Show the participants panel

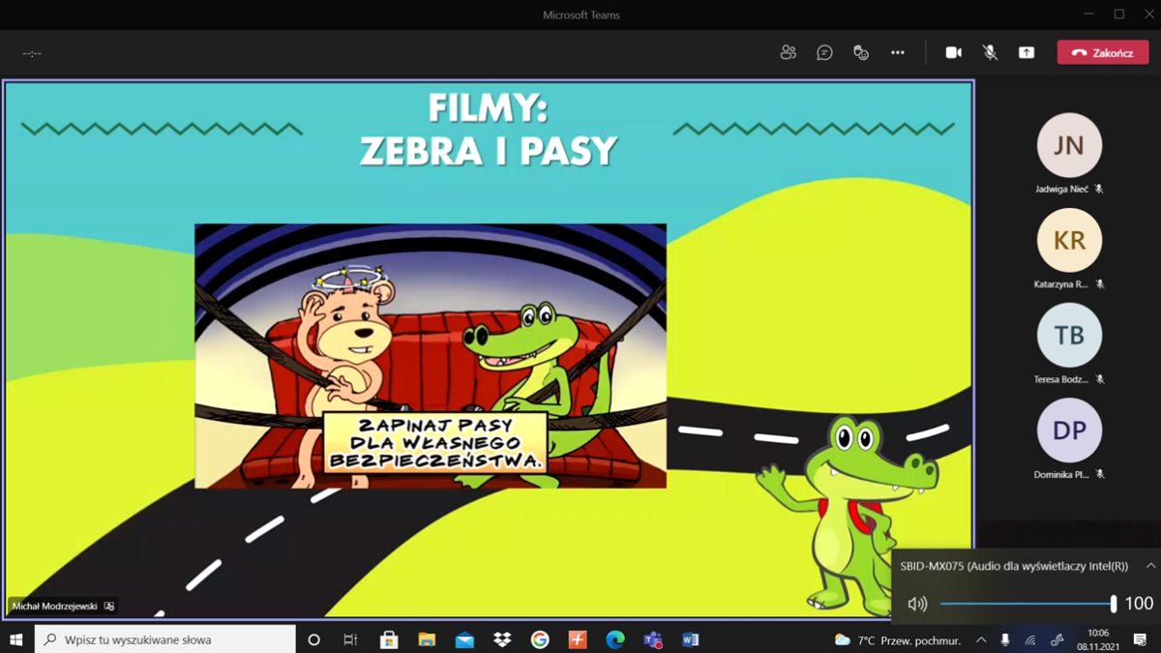point(788,52)
